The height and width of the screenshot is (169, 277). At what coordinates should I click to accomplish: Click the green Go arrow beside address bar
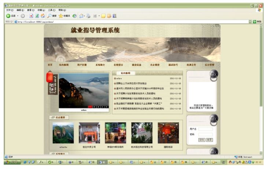255,22
